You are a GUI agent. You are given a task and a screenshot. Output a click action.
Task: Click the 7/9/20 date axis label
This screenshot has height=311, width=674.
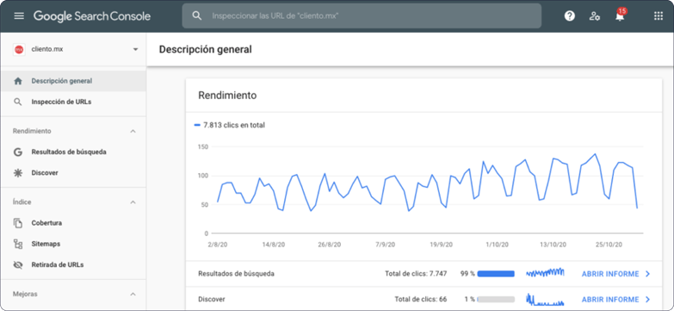point(385,245)
